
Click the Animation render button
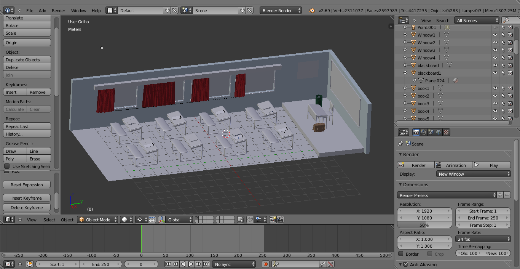(453, 165)
